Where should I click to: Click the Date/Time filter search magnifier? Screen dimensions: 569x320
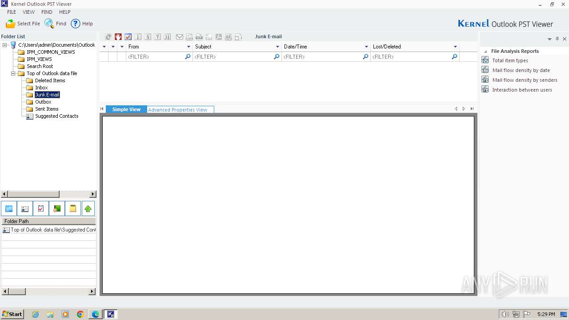(365, 57)
